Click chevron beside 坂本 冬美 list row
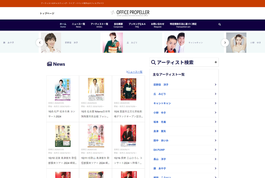This screenshot has width=265, height=178. click(x=215, y=122)
